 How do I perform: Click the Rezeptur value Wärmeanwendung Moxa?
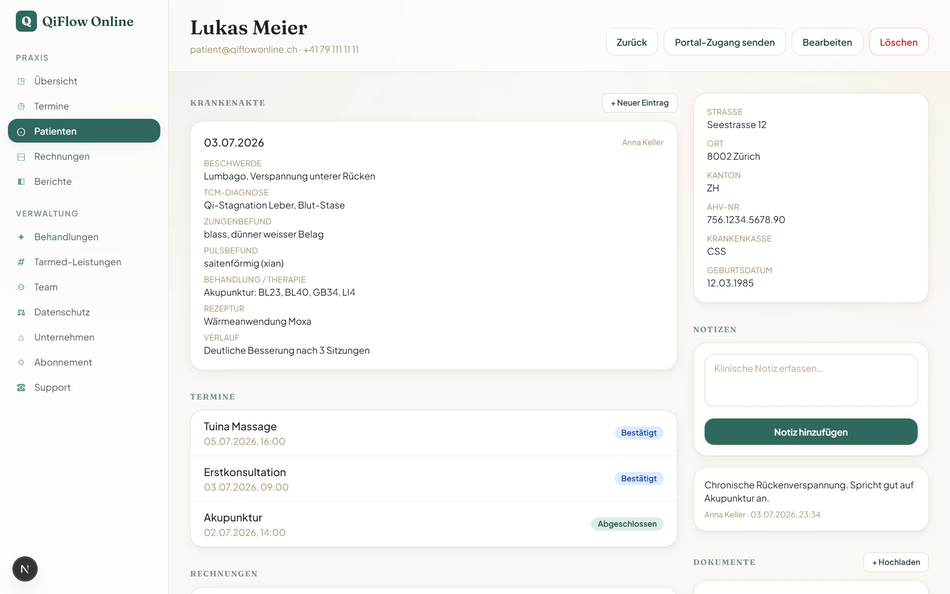click(257, 321)
